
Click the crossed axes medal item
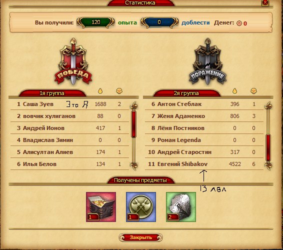[141, 207]
